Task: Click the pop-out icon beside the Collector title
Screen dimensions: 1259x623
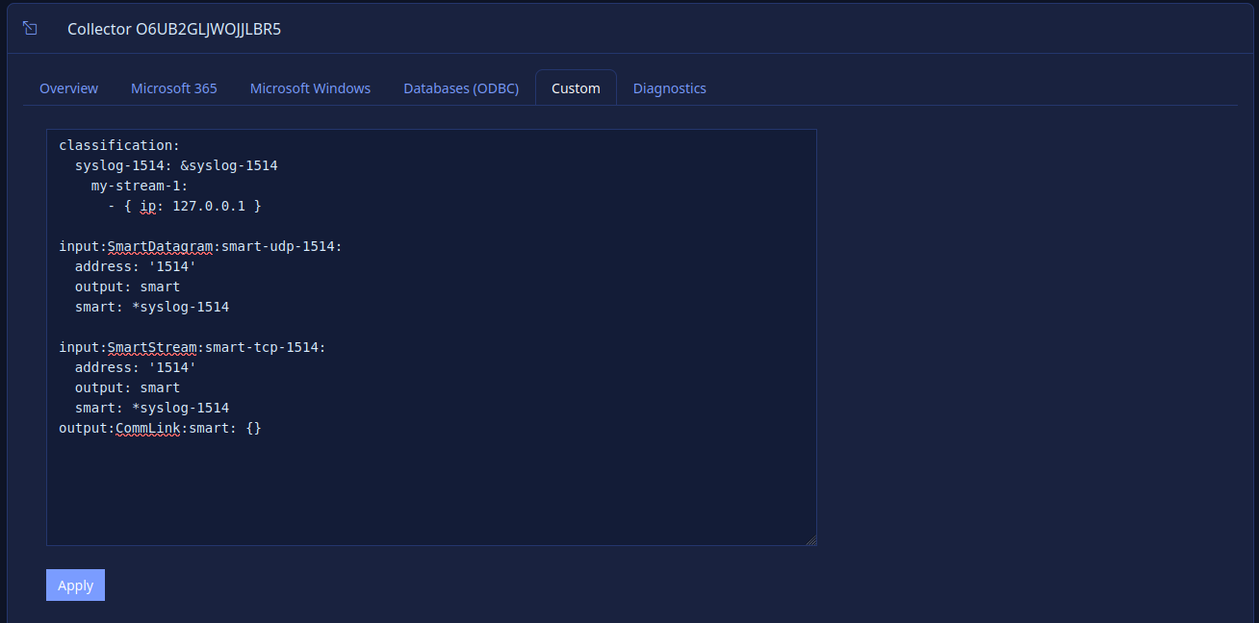Action: (30, 29)
